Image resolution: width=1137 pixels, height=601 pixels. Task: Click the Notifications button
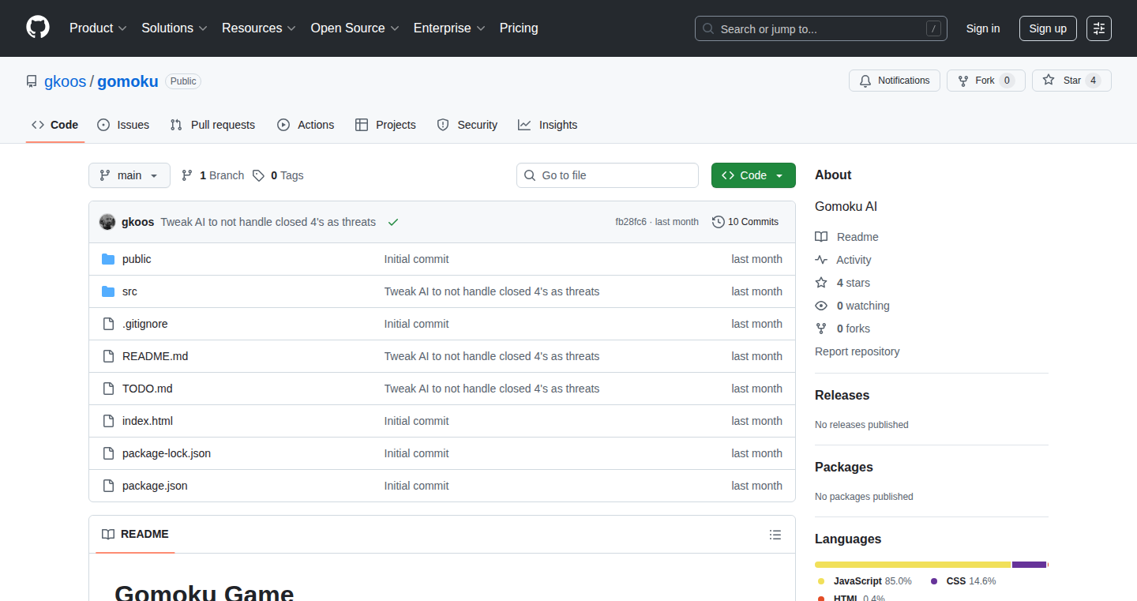pyautogui.click(x=895, y=81)
